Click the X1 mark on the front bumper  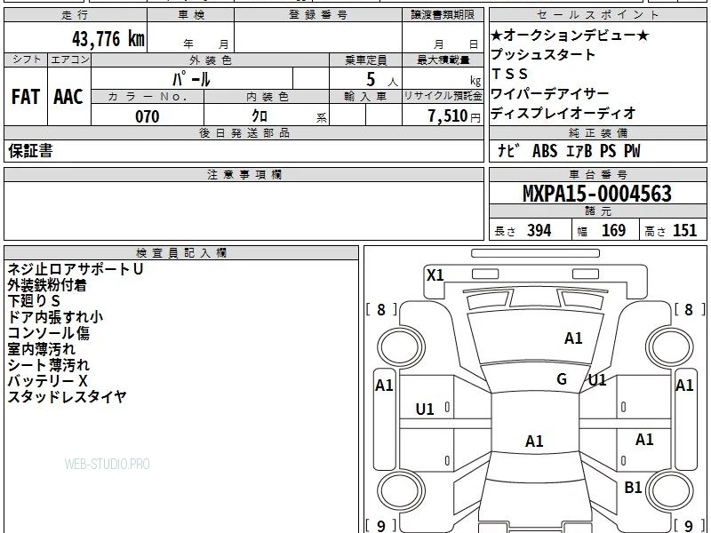point(435,275)
